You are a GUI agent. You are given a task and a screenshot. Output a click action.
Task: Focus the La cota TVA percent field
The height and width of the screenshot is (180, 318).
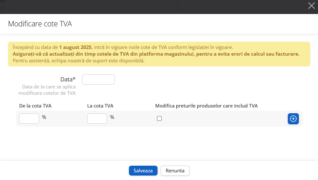click(97, 119)
